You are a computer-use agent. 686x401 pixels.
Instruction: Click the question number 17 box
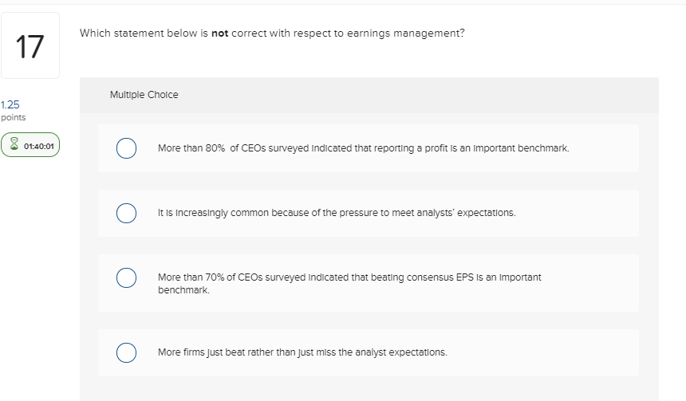pyautogui.click(x=30, y=46)
